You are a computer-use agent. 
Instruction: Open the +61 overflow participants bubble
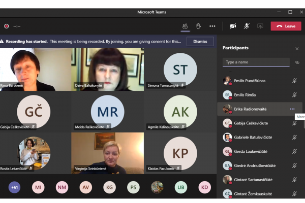(x=14, y=187)
